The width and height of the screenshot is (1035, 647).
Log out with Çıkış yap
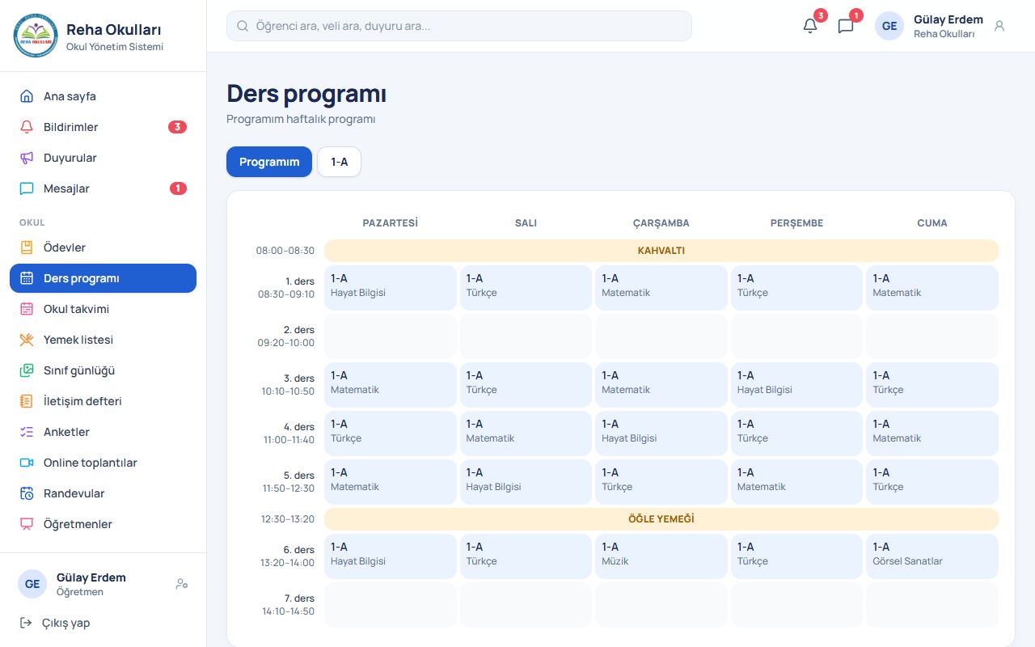tap(103, 623)
